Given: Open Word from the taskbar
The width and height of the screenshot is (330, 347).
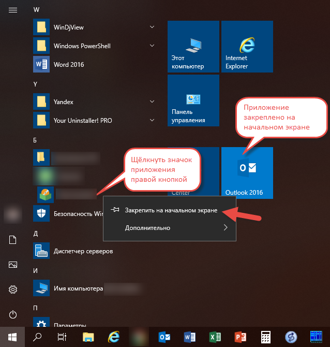Looking at the screenshot, I should [190, 337].
